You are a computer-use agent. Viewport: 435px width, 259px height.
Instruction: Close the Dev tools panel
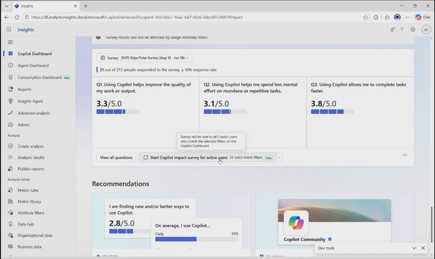[x=423, y=248]
